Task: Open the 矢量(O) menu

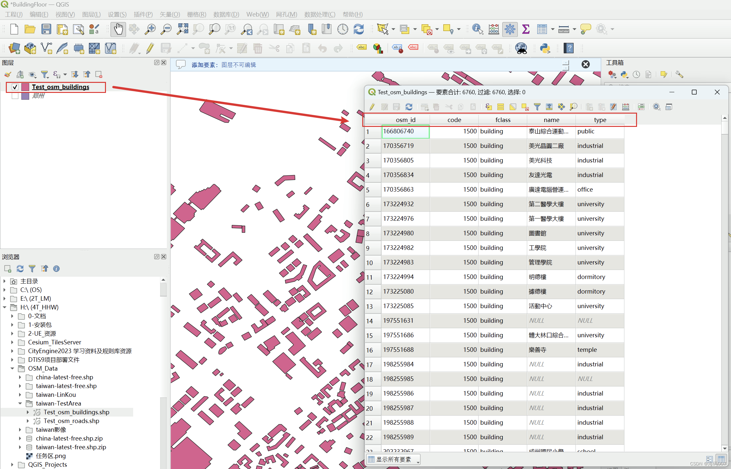Action: click(x=170, y=15)
